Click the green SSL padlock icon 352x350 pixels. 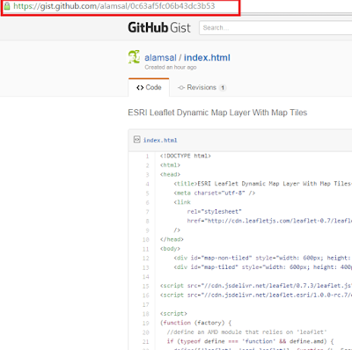[7, 6]
